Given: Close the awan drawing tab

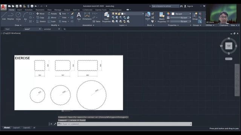Looking at the screenshot, I should point(40,29).
